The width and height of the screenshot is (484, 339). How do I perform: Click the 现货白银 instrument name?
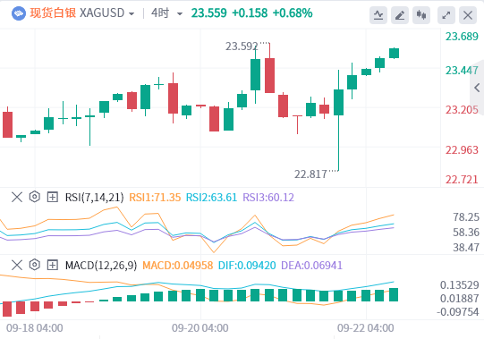click(x=53, y=13)
